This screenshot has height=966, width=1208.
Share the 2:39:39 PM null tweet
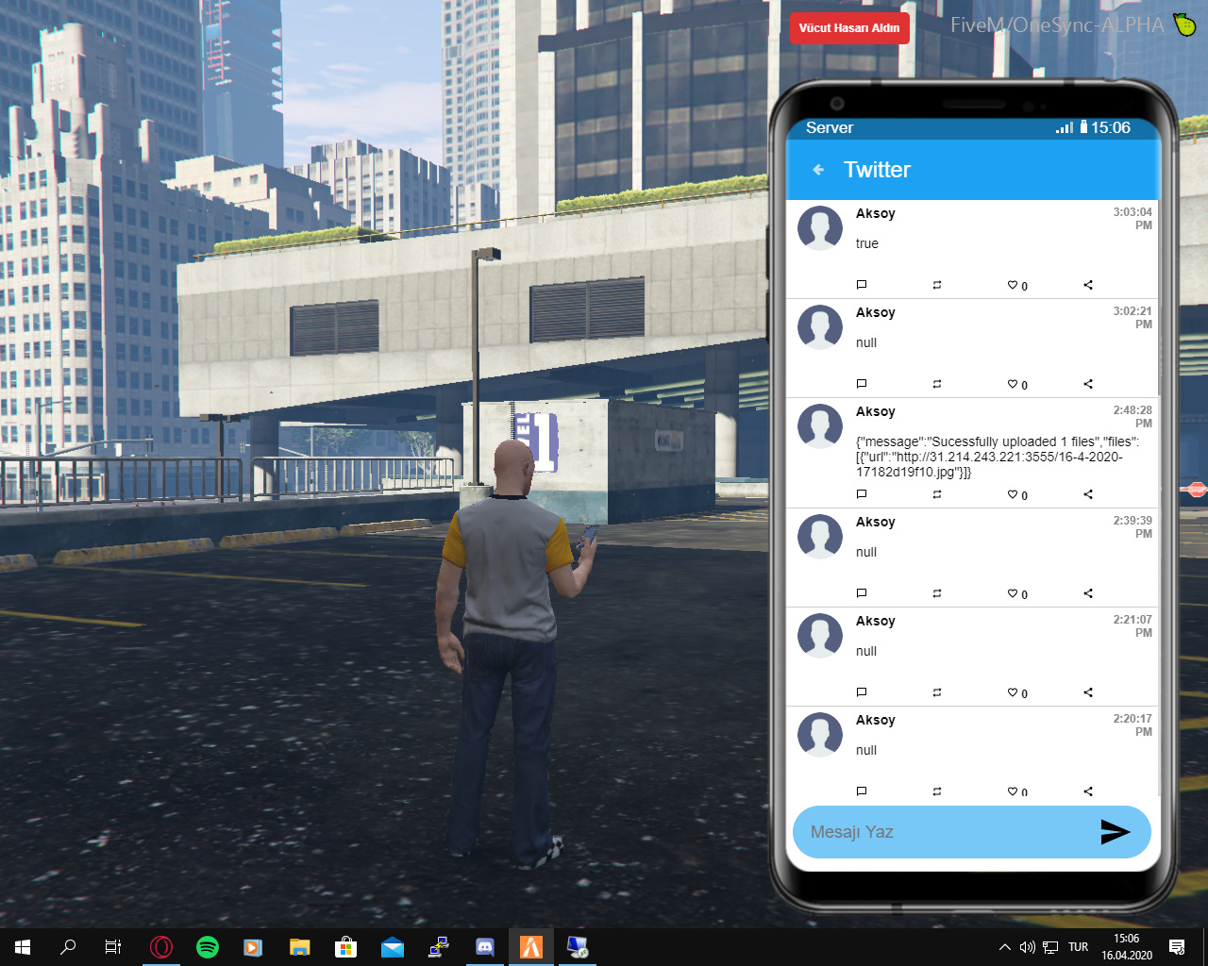click(x=1088, y=593)
